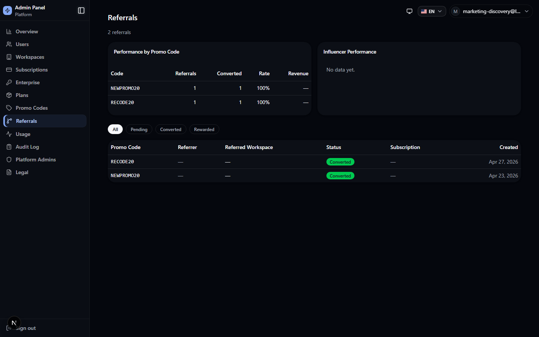Viewport: 539px width, 337px height.
Task: Click the Plans package icon in sidebar
Action: (x=9, y=95)
